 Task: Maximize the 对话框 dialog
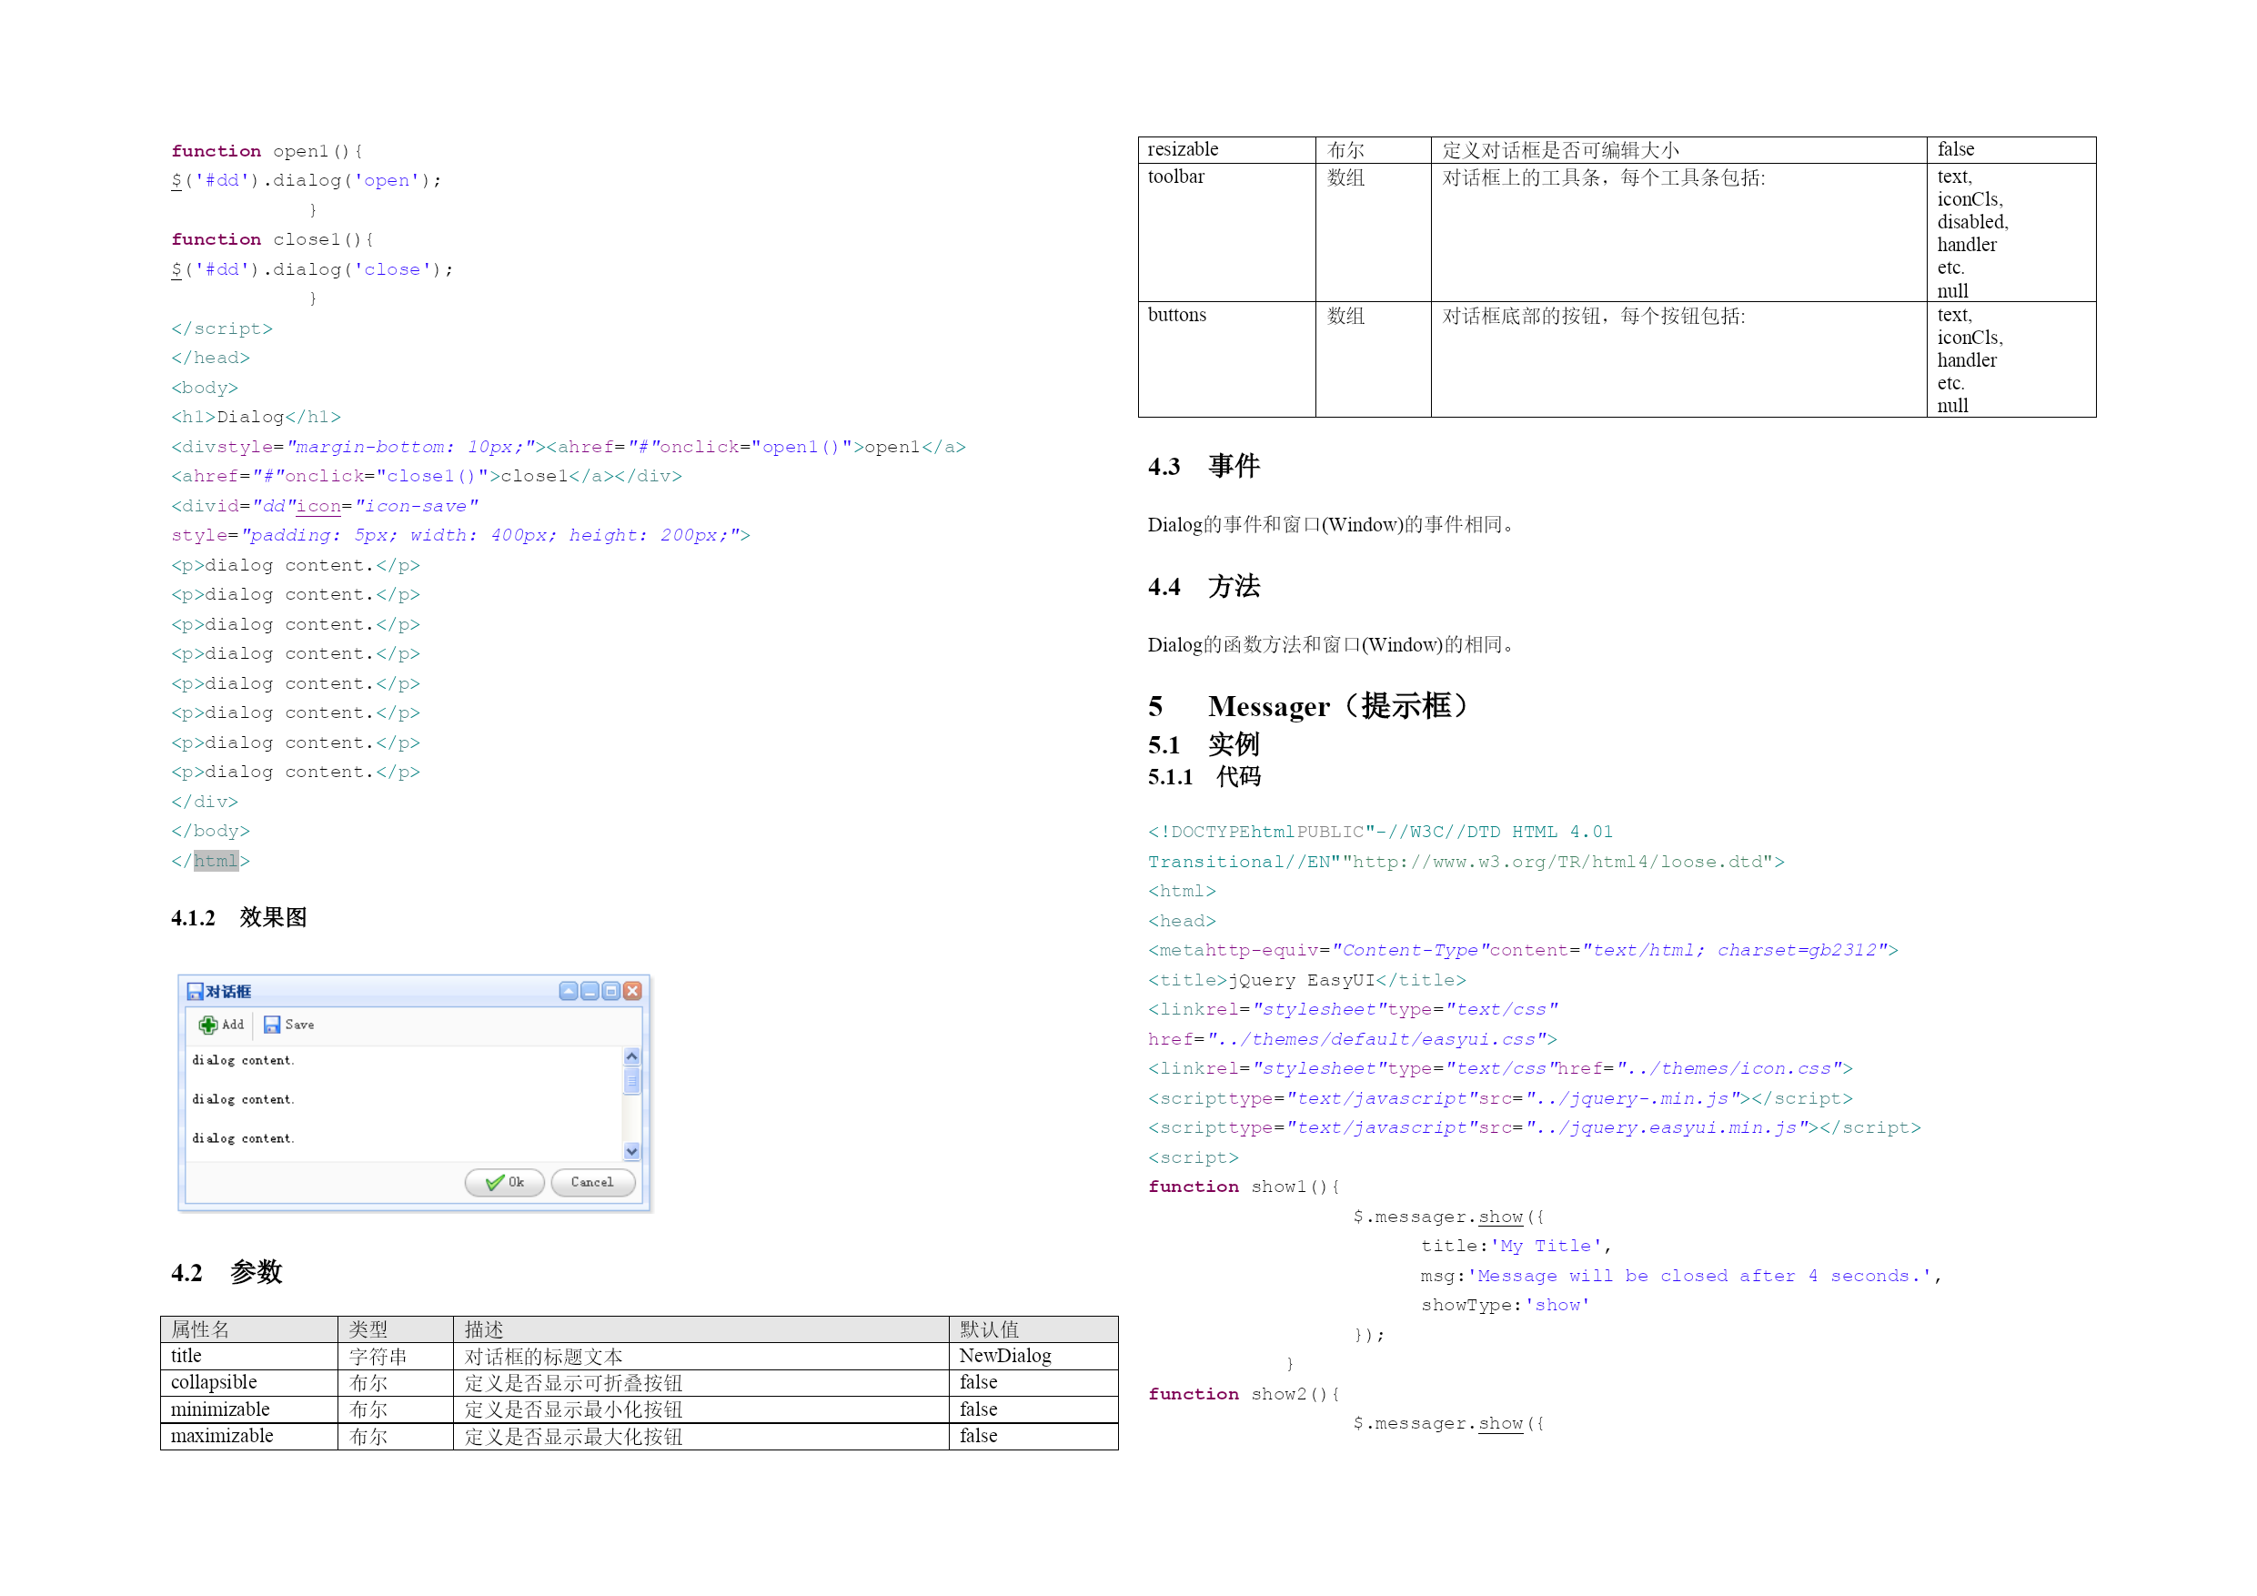coord(611,991)
